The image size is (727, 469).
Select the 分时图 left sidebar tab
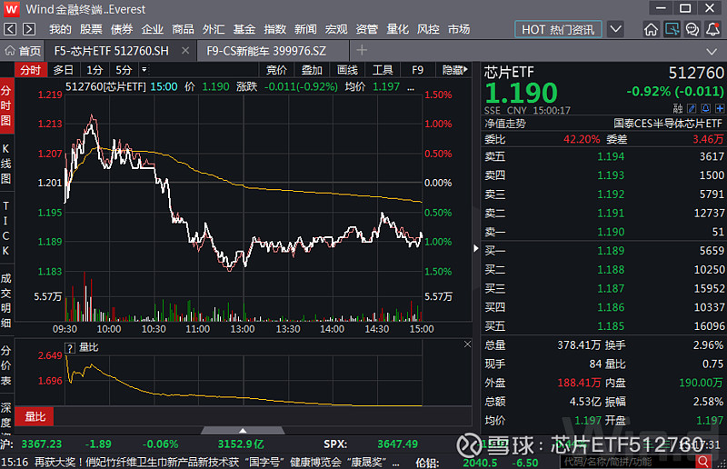[x=6, y=105]
